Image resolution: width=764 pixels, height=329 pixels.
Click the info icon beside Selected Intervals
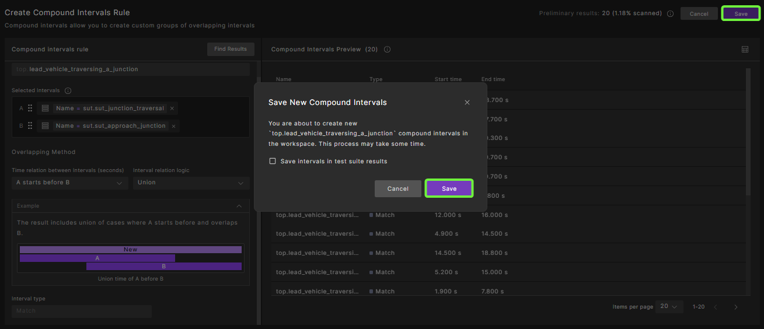pos(68,91)
